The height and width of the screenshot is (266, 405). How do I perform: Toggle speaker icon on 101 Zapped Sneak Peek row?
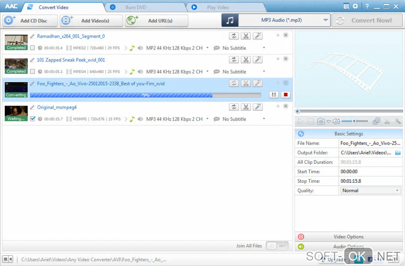[x=140, y=72]
